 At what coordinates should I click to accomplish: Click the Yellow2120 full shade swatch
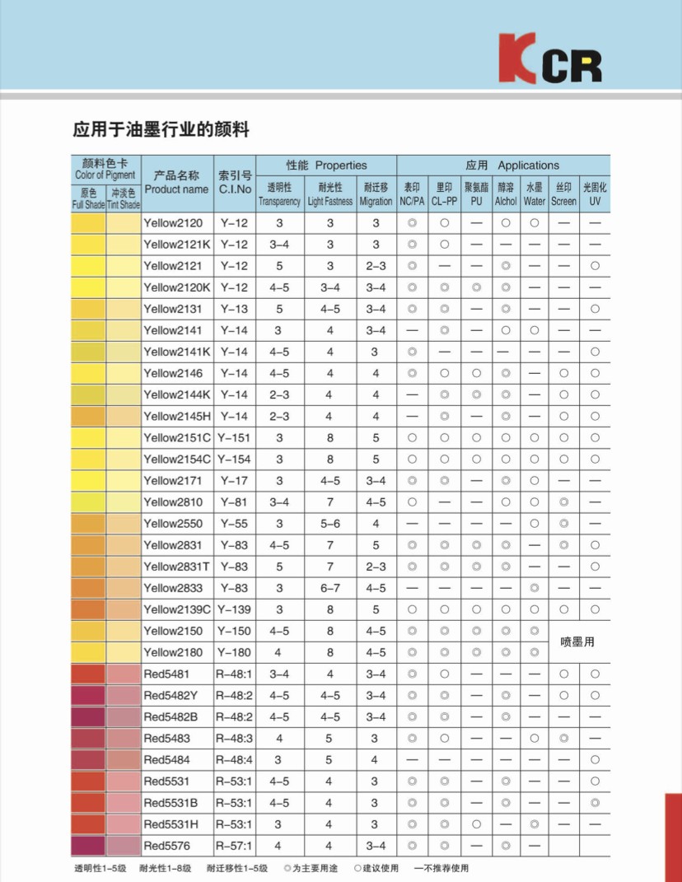pyautogui.click(x=88, y=222)
